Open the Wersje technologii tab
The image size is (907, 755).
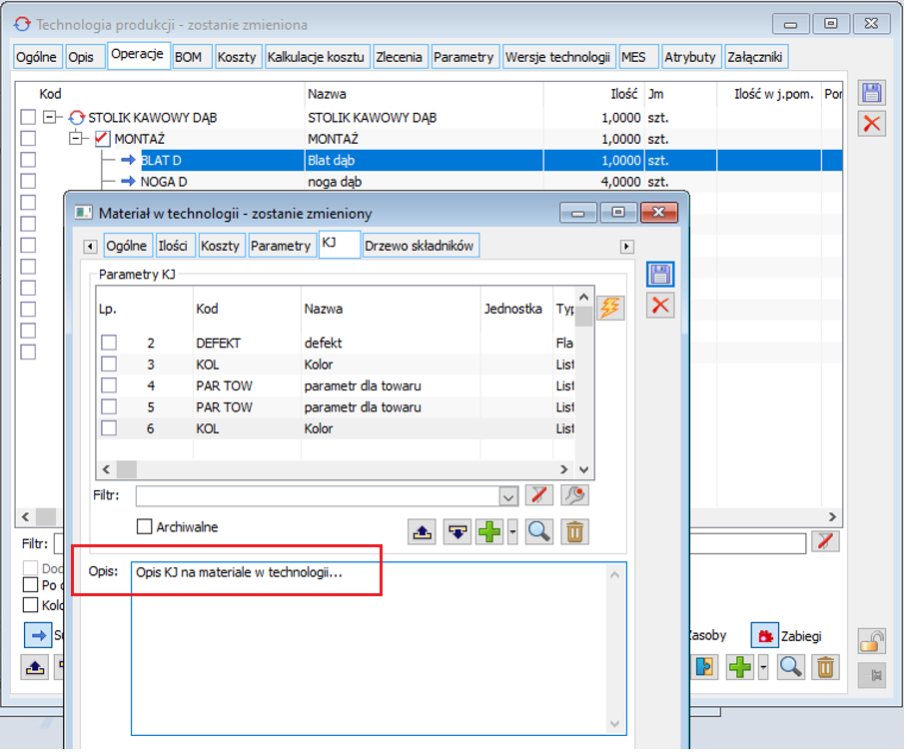(x=557, y=57)
